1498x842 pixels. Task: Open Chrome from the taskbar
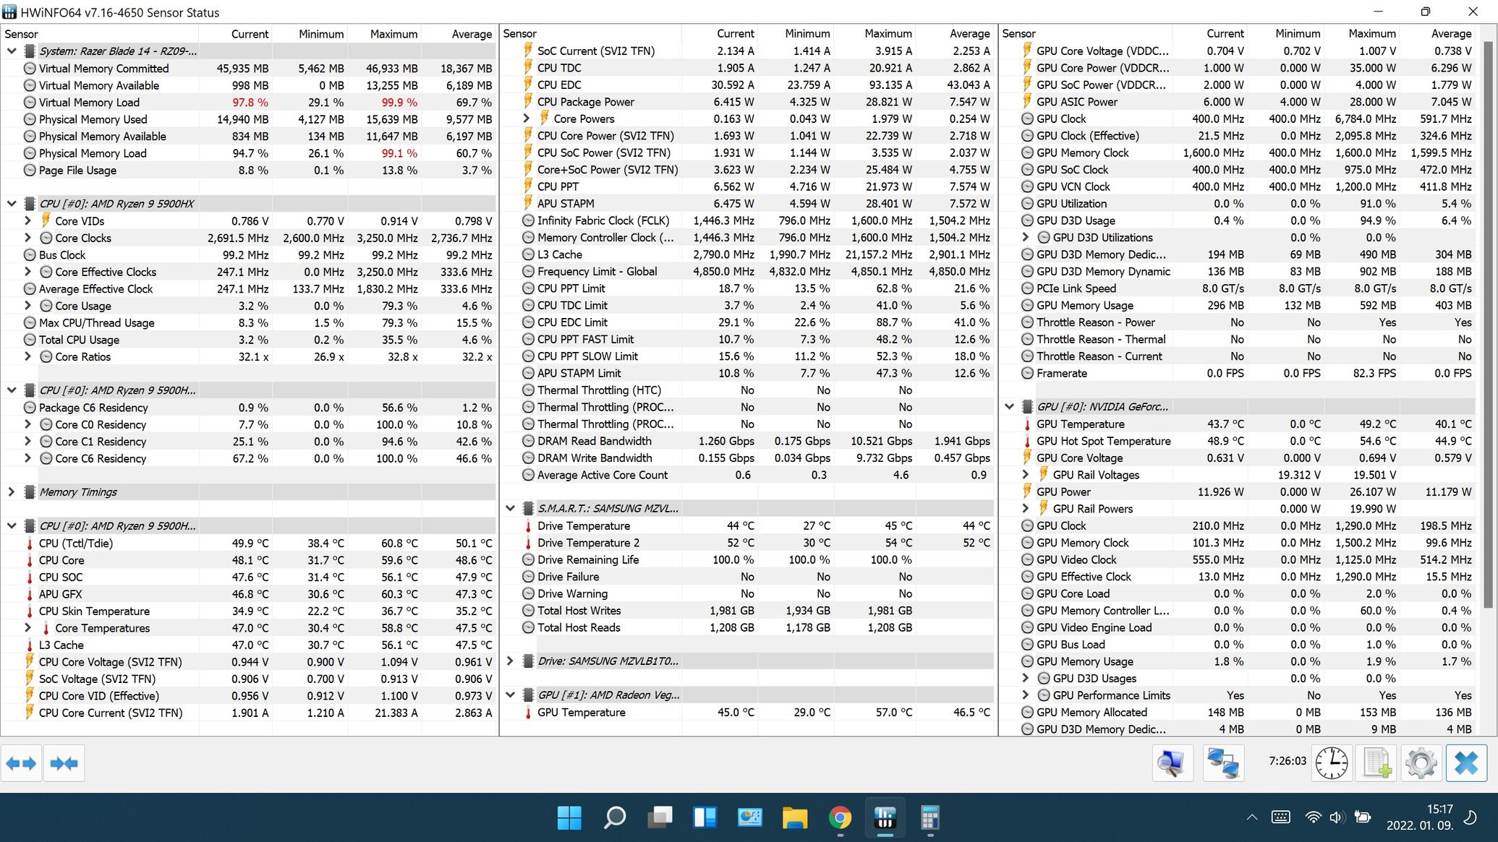coord(840,818)
